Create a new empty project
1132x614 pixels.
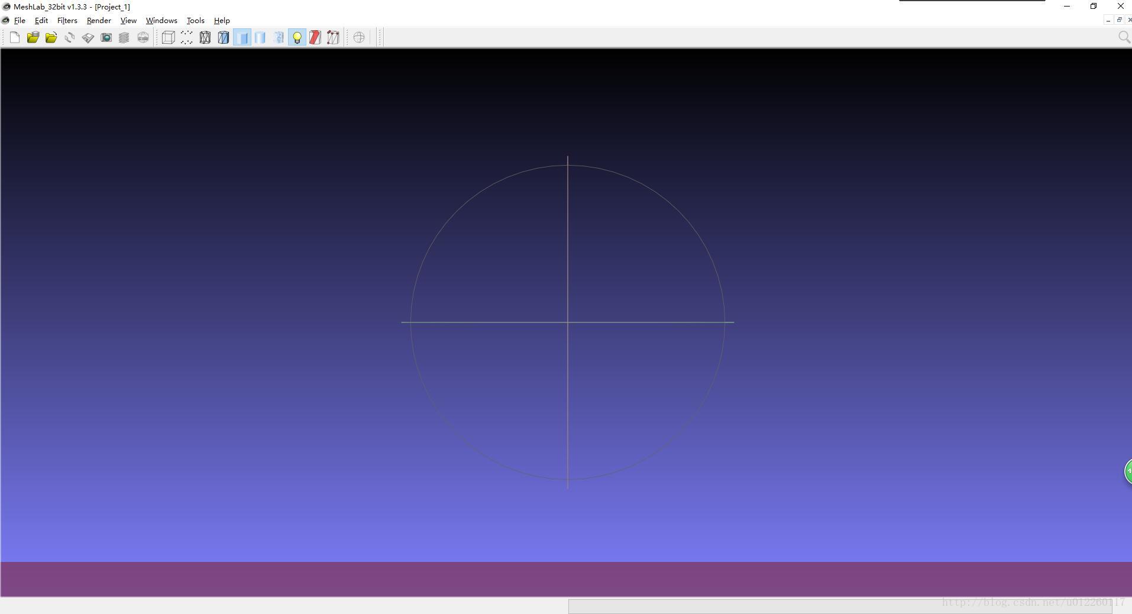coord(15,38)
